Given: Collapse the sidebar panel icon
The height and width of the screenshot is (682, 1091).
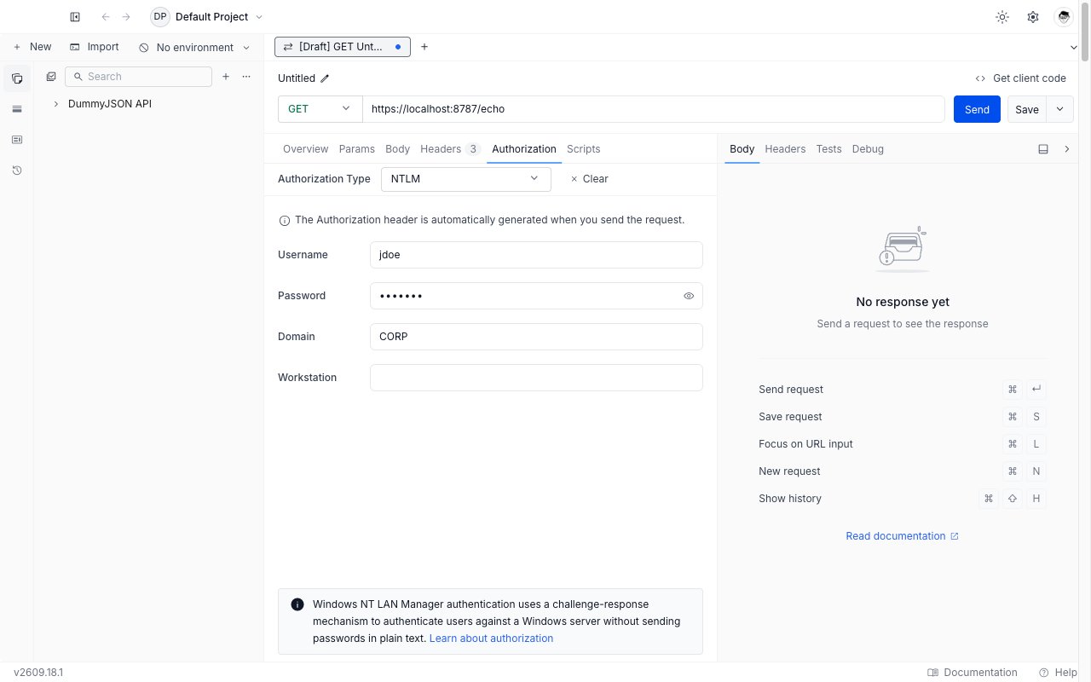Looking at the screenshot, I should coord(75,17).
